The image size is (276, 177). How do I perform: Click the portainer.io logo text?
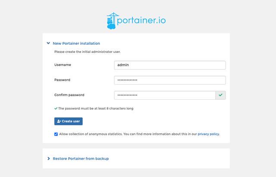click(x=141, y=20)
